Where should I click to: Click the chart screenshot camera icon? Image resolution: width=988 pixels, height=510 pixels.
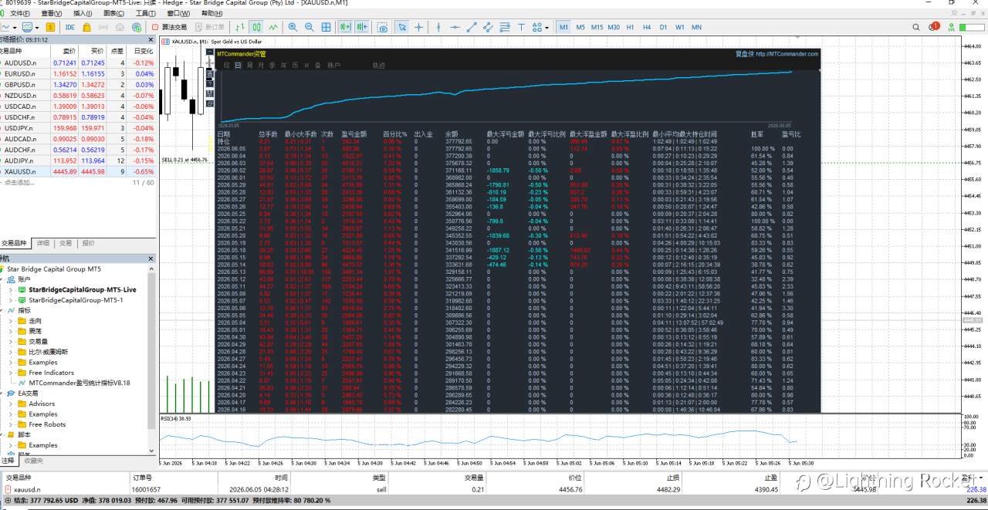pos(382,27)
